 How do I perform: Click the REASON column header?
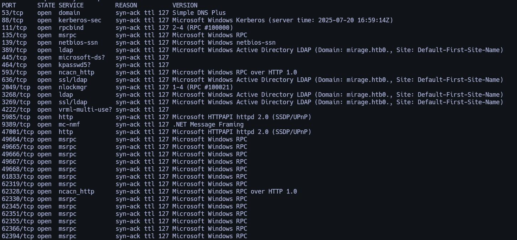point(126,5)
